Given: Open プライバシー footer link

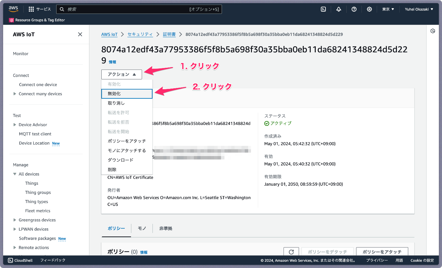Looking at the screenshot, I should click(x=377, y=260).
